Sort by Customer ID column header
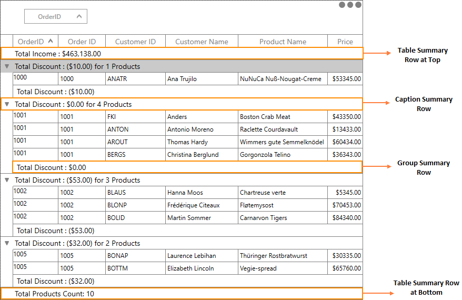Screen dimensions: 462x300 pyautogui.click(x=135, y=42)
